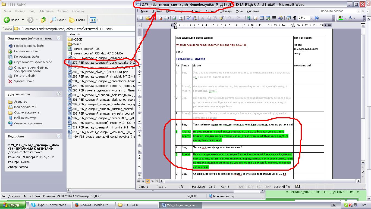Click the Open folder icon in Word
This screenshot has height=209, width=371.
pyautogui.click(x=148, y=18)
